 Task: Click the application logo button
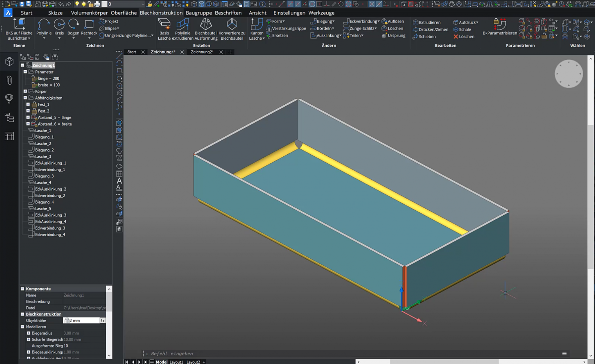tap(8, 13)
